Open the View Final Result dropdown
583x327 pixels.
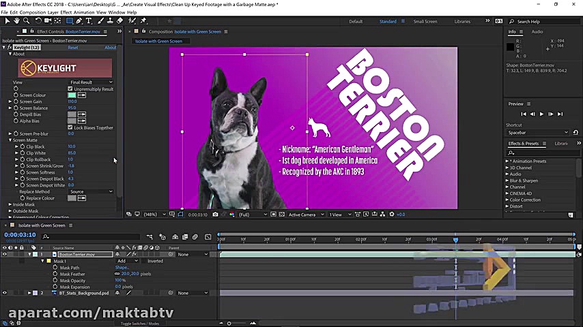click(91, 82)
